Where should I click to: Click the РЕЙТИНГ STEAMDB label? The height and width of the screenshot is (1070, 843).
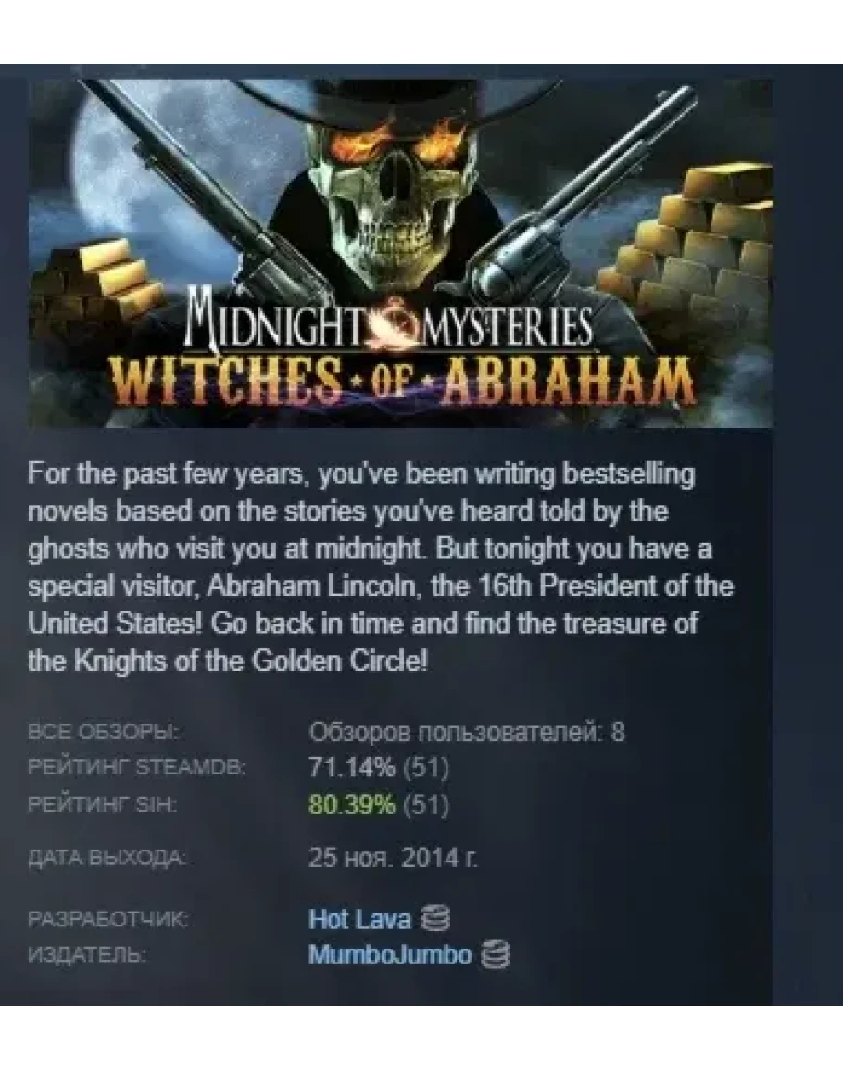point(136,768)
